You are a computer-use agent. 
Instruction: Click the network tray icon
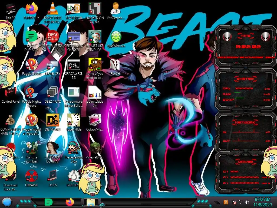pyautogui.click(x=240, y=202)
